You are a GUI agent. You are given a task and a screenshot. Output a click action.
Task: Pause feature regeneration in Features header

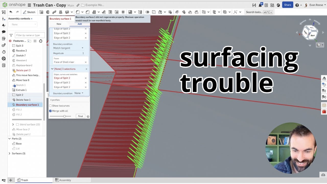coord(35,41)
